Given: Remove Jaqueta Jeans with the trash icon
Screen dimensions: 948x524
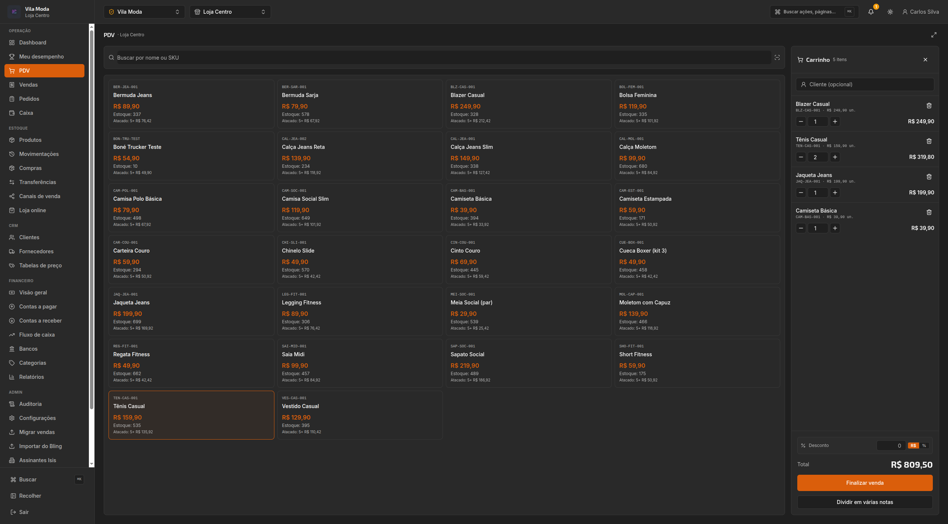Looking at the screenshot, I should [929, 177].
